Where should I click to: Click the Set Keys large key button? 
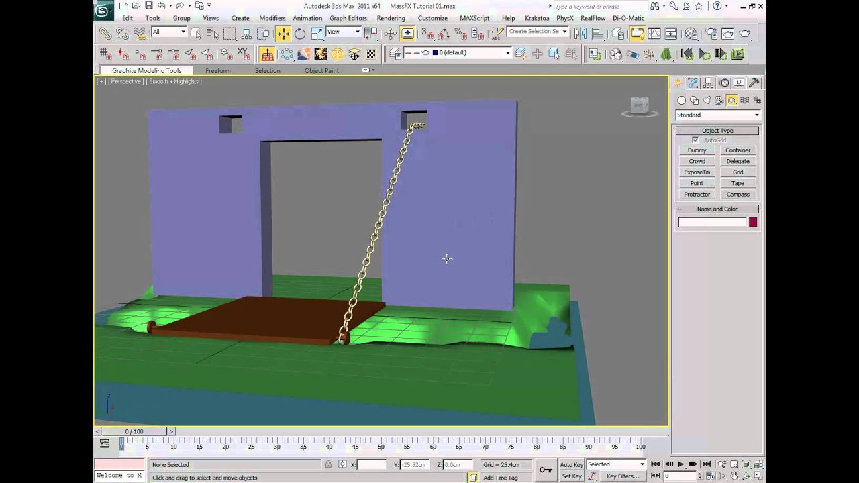tap(546, 470)
